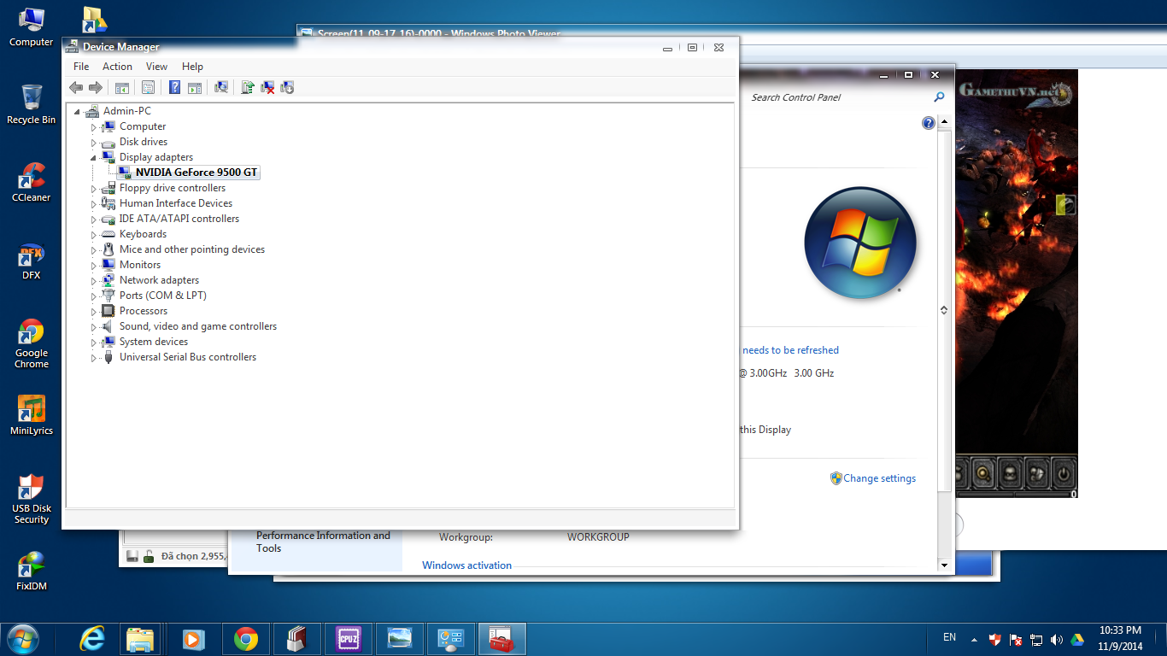The image size is (1167, 656).
Task: Click the blue Help icon in Control Panel
Action: (929, 123)
